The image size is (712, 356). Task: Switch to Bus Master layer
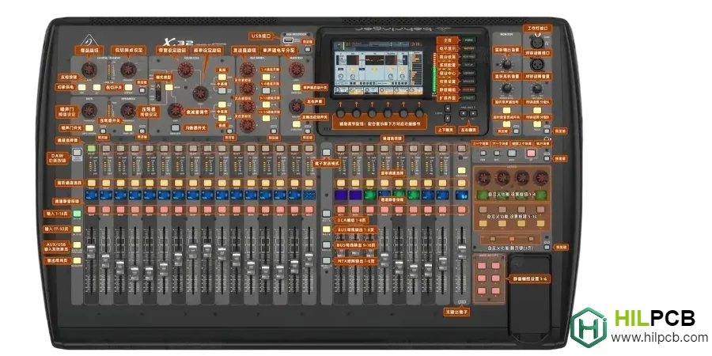(77, 260)
